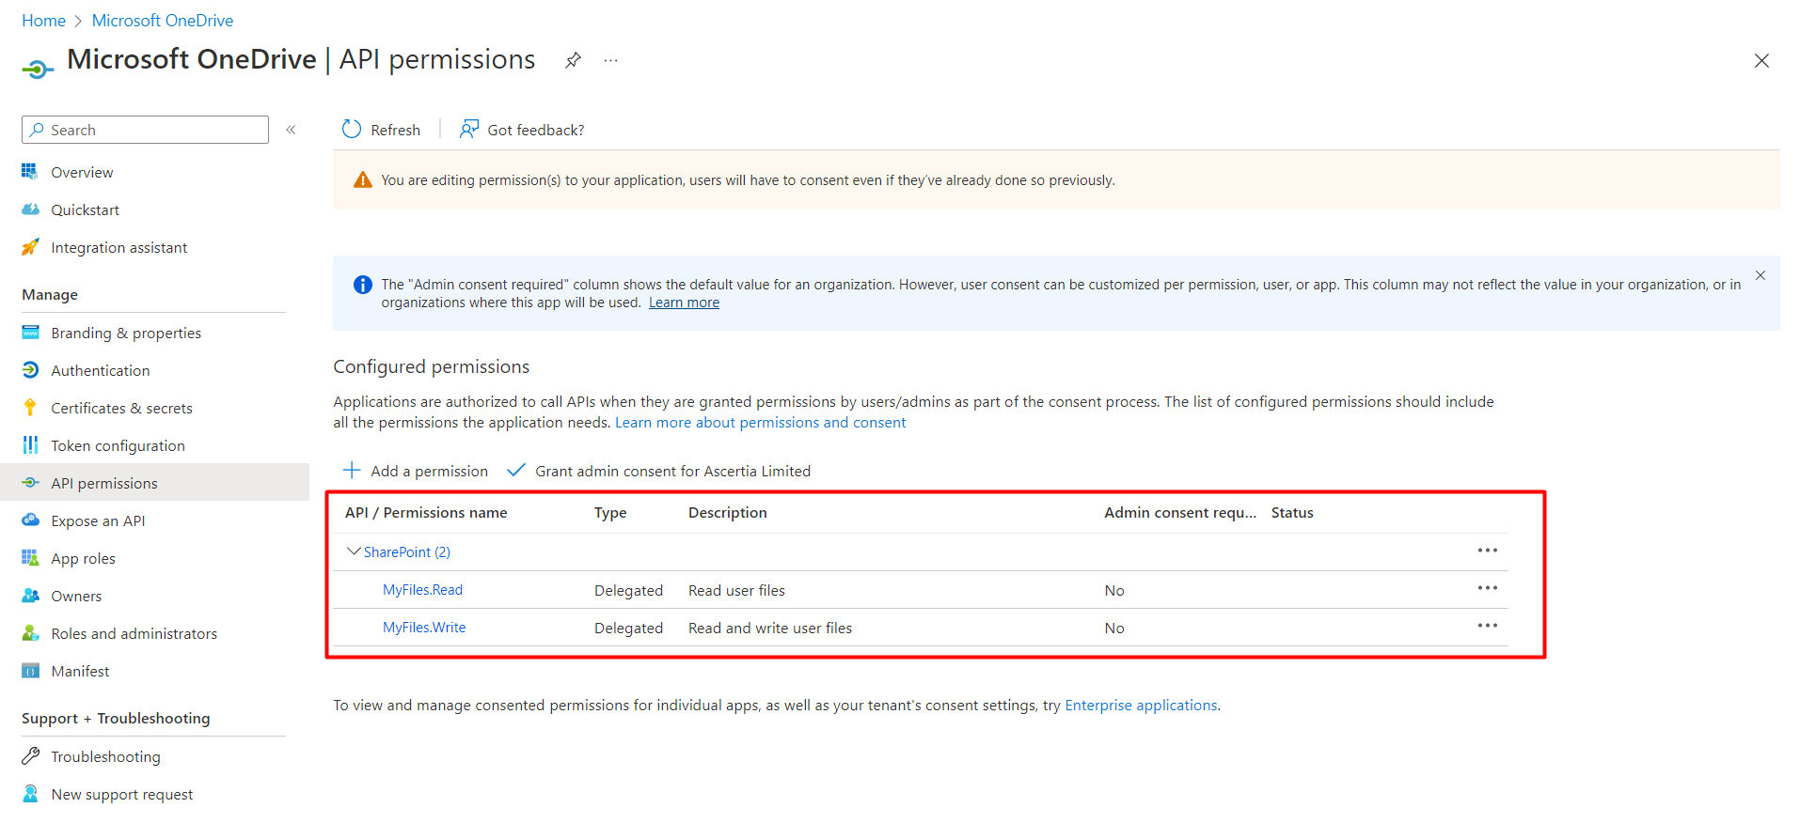
Task: Click the Manifest icon
Action: pyautogui.click(x=30, y=671)
